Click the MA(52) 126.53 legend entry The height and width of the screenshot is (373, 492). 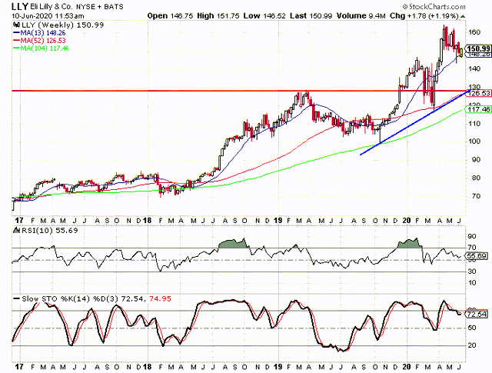tap(39, 41)
